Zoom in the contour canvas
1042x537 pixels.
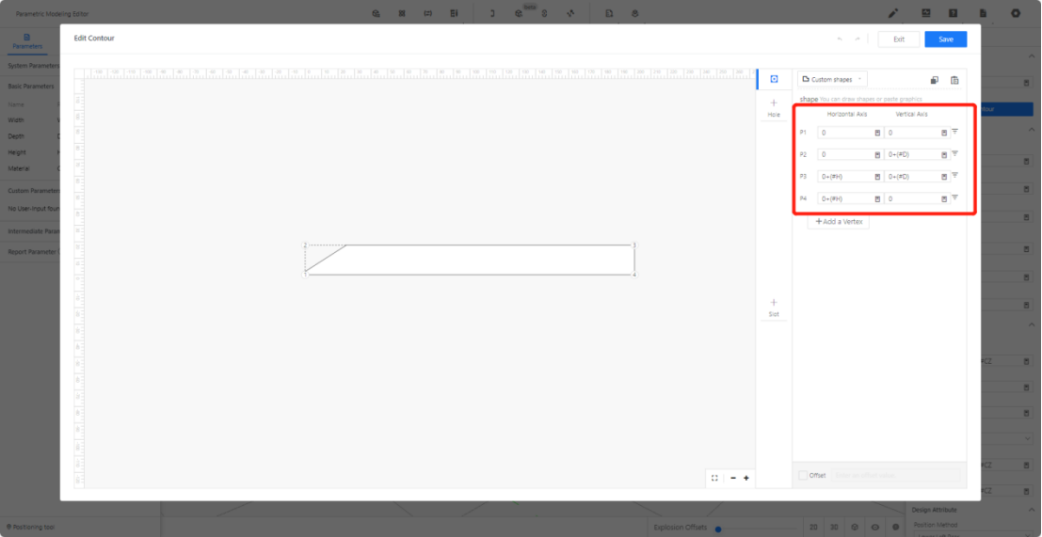746,478
